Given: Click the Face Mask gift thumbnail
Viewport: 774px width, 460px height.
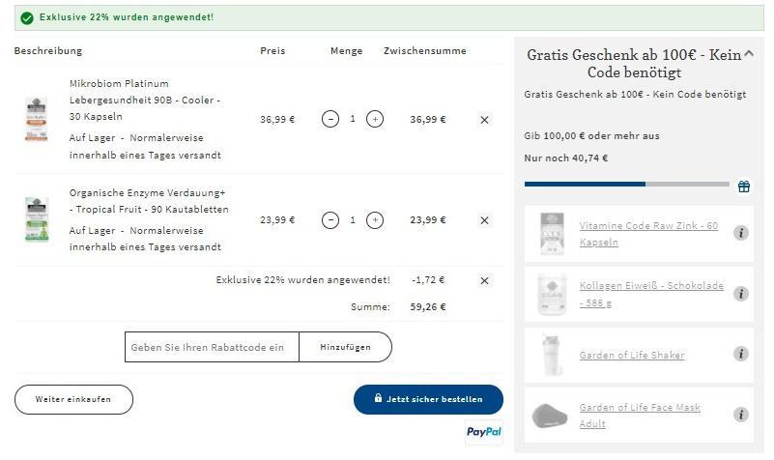Looking at the screenshot, I should [550, 416].
